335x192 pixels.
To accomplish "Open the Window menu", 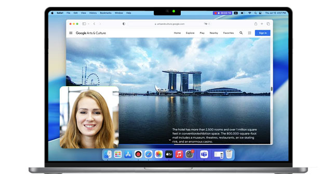I will pyautogui.click(x=119, y=13).
